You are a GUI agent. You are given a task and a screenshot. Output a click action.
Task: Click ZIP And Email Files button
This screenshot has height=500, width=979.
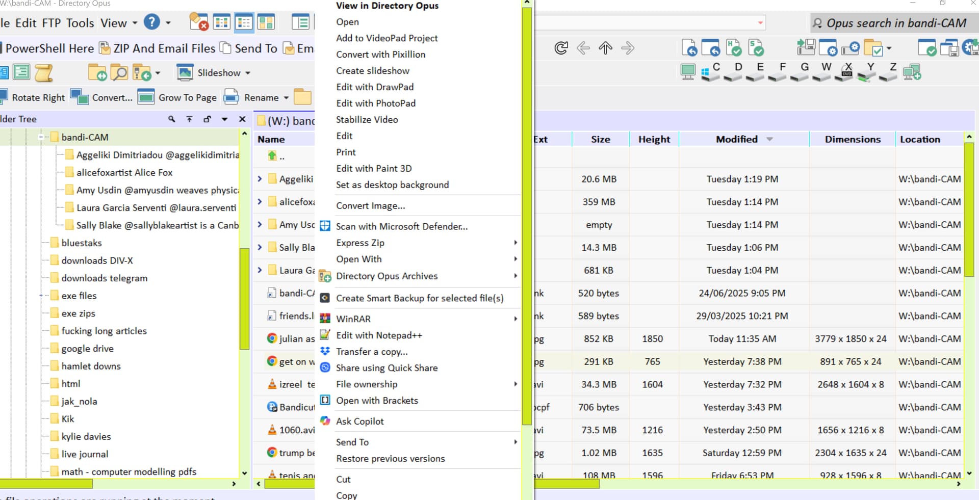click(x=157, y=48)
